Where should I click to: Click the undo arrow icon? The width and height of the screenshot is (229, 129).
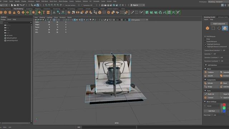(x=21, y=5)
